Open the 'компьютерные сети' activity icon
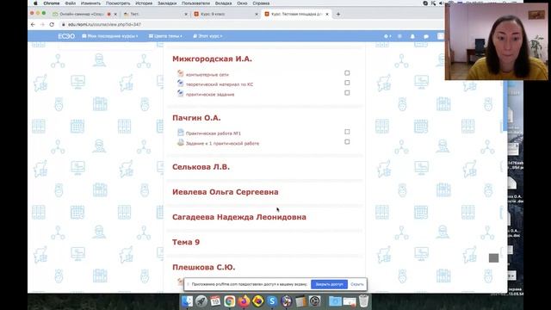The image size is (551, 310). click(180, 73)
